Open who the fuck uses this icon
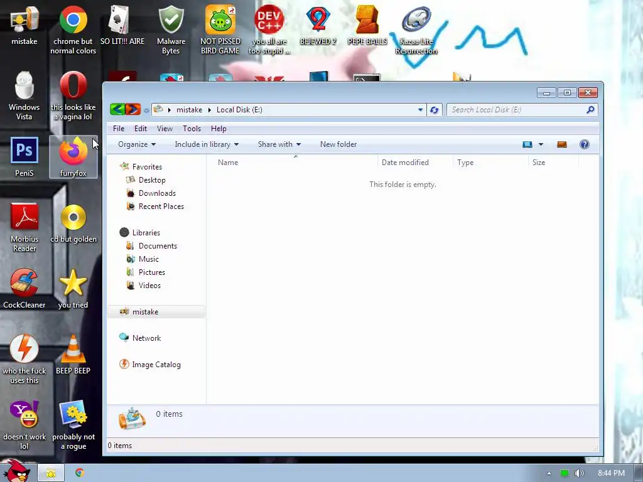The height and width of the screenshot is (482, 643). pos(24,360)
